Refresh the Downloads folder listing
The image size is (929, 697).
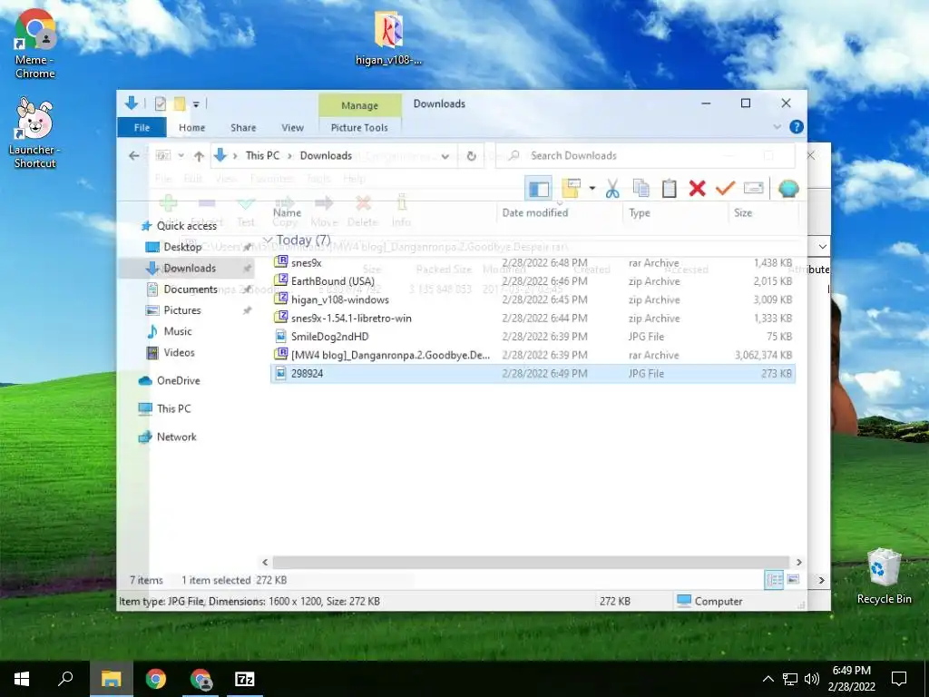[471, 156]
